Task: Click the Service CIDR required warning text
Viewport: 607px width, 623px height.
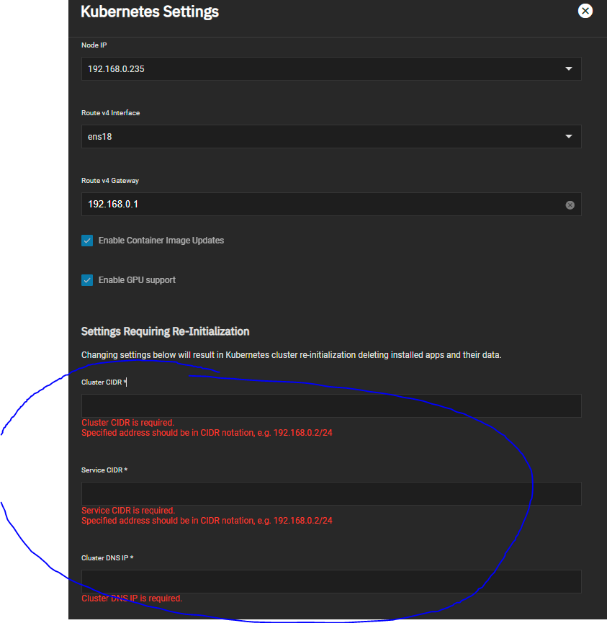Action: point(127,510)
